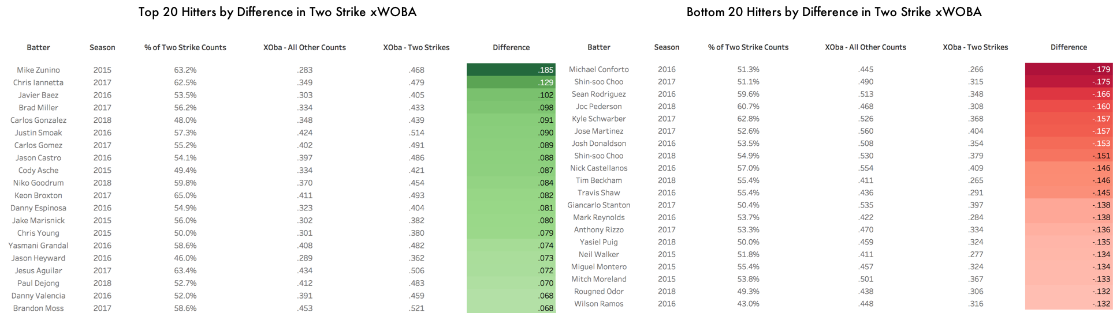This screenshot has height=313, width=1113.
Task: Click Jason Heyward's name
Action: click(x=38, y=258)
